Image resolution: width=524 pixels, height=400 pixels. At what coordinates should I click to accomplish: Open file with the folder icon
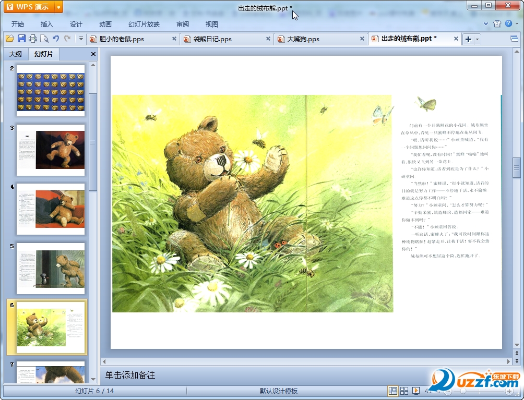[10, 39]
